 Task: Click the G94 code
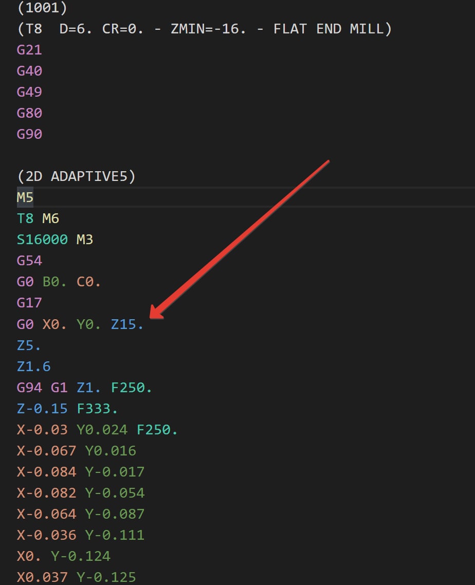tap(29, 388)
